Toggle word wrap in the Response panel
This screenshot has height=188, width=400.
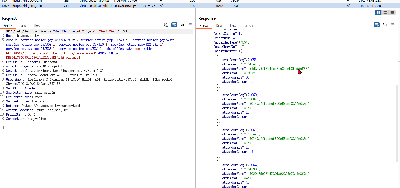coord(377,25)
